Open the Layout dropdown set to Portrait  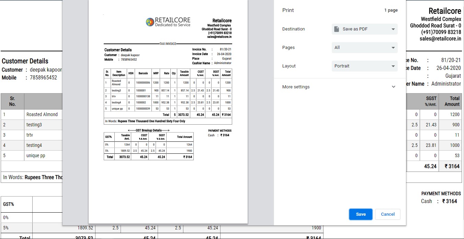tap(365, 66)
